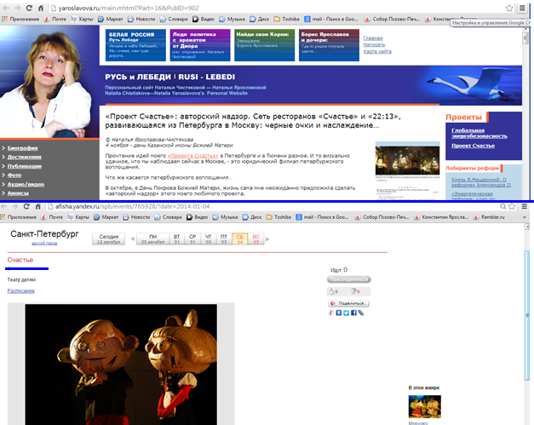
Task: Click the Сегодня 12 декабря button
Action: [x=109, y=238]
